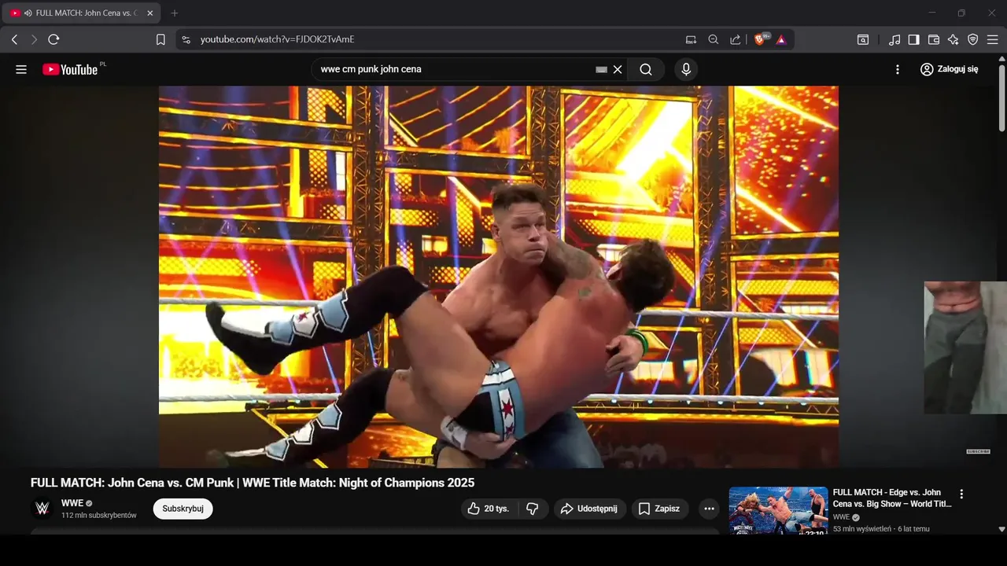View site information icon in address bar
Image resolution: width=1007 pixels, height=566 pixels.
pos(186,39)
